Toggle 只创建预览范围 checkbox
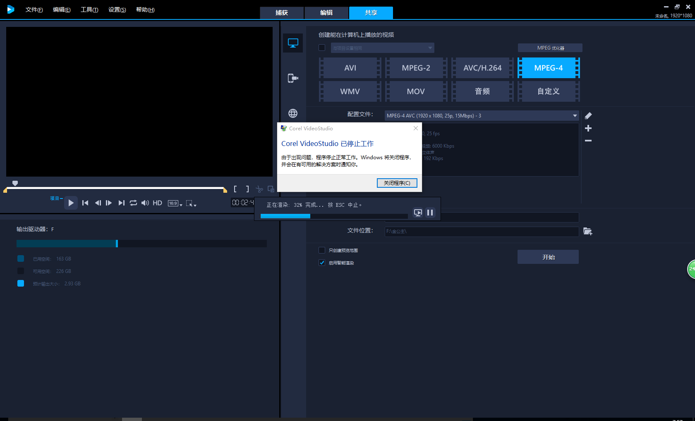 [322, 250]
